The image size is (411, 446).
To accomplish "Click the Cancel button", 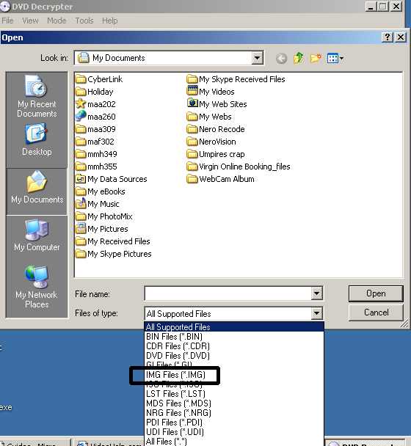I will click(x=376, y=312).
